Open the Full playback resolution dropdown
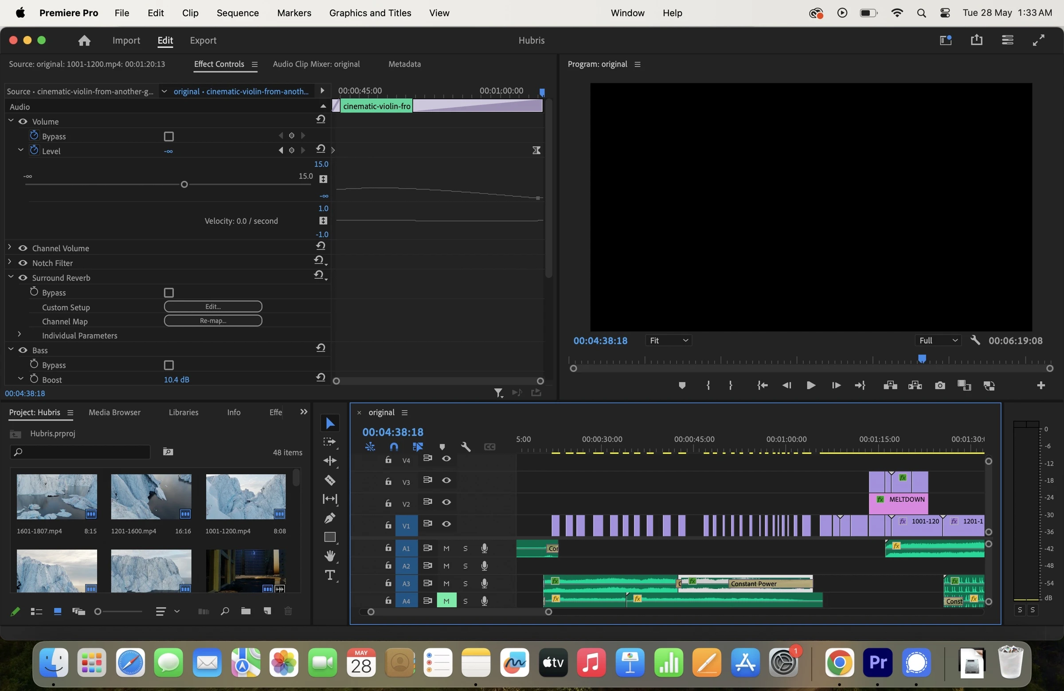Image resolution: width=1064 pixels, height=691 pixels. (x=938, y=340)
